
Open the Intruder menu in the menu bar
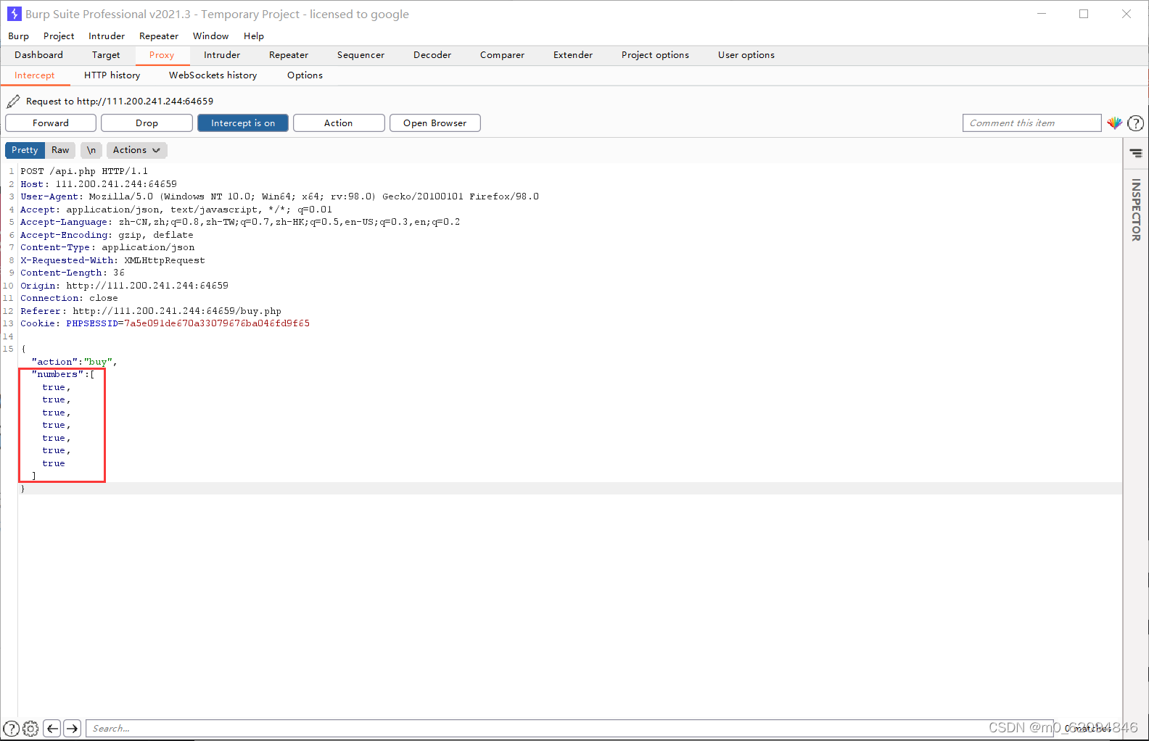tap(107, 36)
